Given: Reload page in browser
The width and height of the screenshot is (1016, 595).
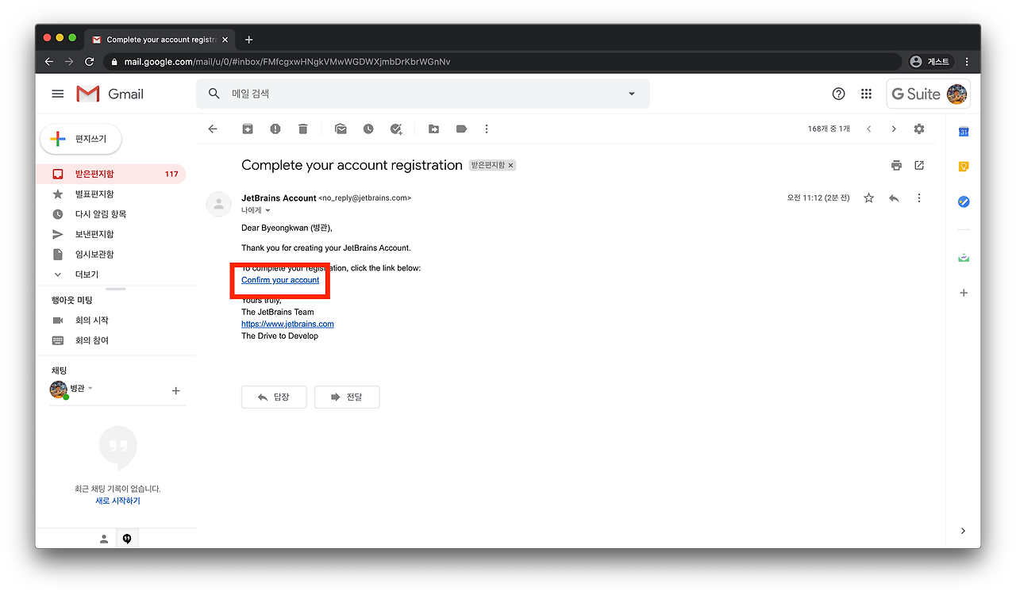Looking at the screenshot, I should 90,61.
